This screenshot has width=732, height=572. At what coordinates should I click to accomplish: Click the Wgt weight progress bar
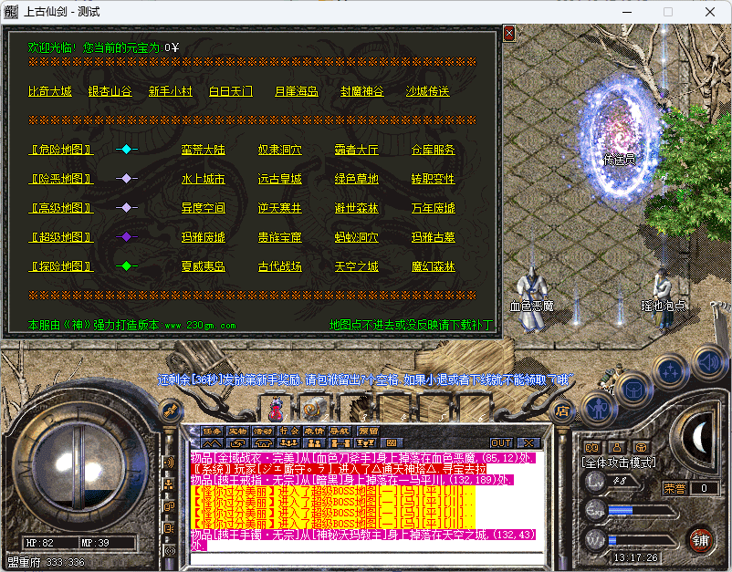click(x=642, y=541)
